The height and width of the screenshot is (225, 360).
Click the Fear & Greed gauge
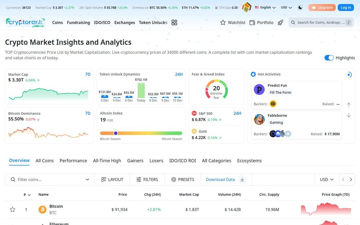(216, 89)
